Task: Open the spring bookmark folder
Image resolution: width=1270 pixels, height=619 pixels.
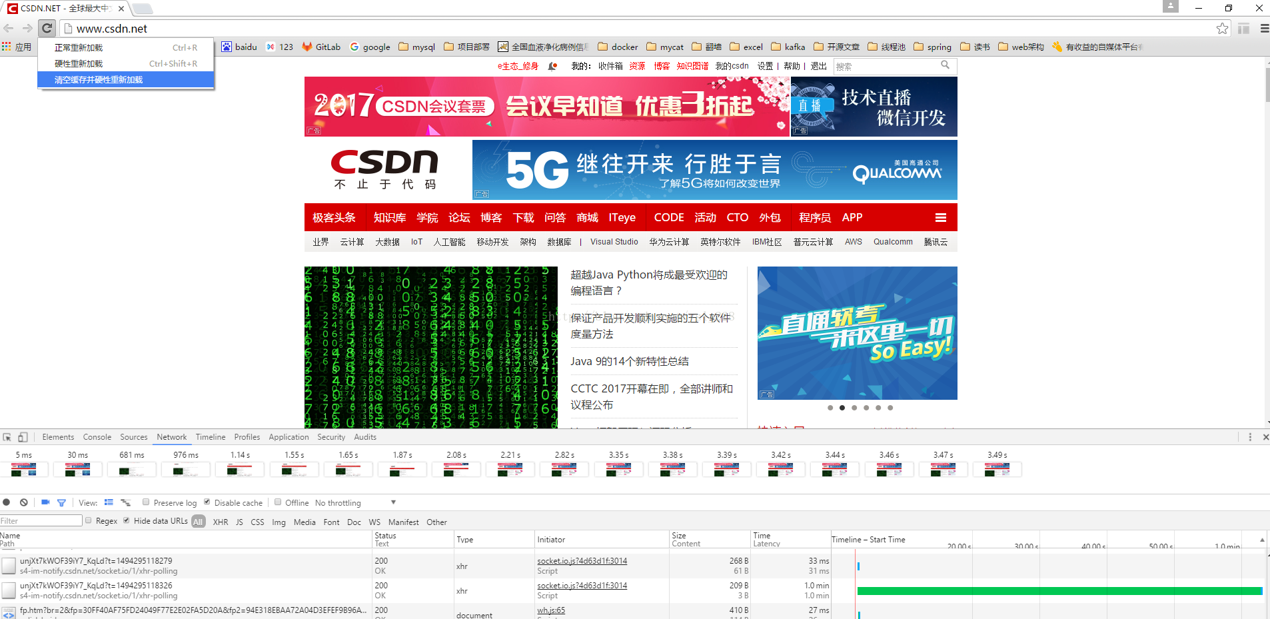Action: pos(932,47)
